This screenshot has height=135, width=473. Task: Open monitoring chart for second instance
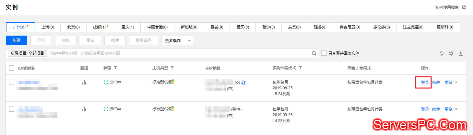(84, 109)
